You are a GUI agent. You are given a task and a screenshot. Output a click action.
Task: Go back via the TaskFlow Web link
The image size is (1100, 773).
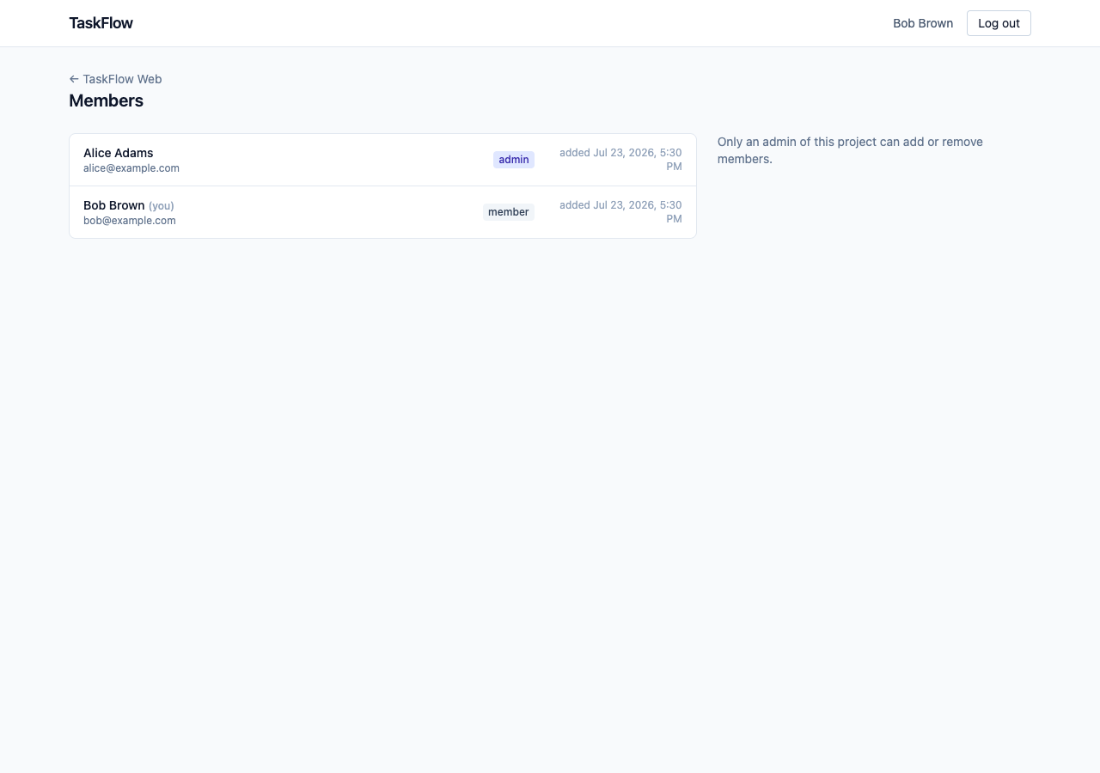[x=115, y=79]
